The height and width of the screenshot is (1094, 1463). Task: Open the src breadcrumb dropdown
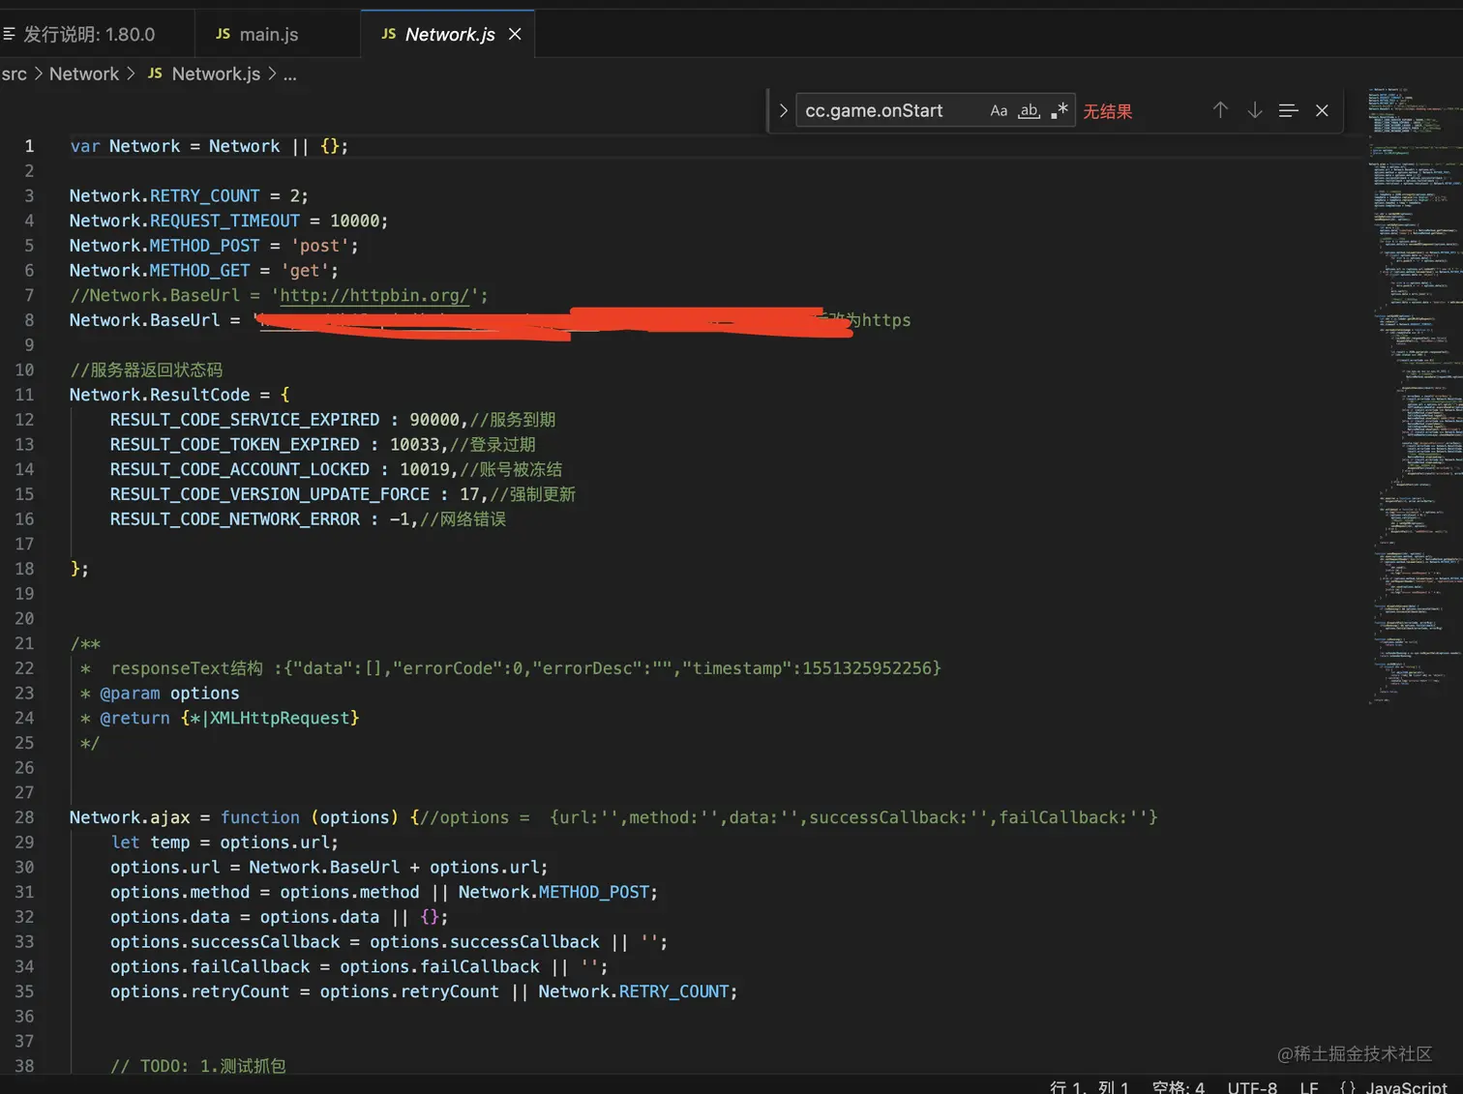15,74
